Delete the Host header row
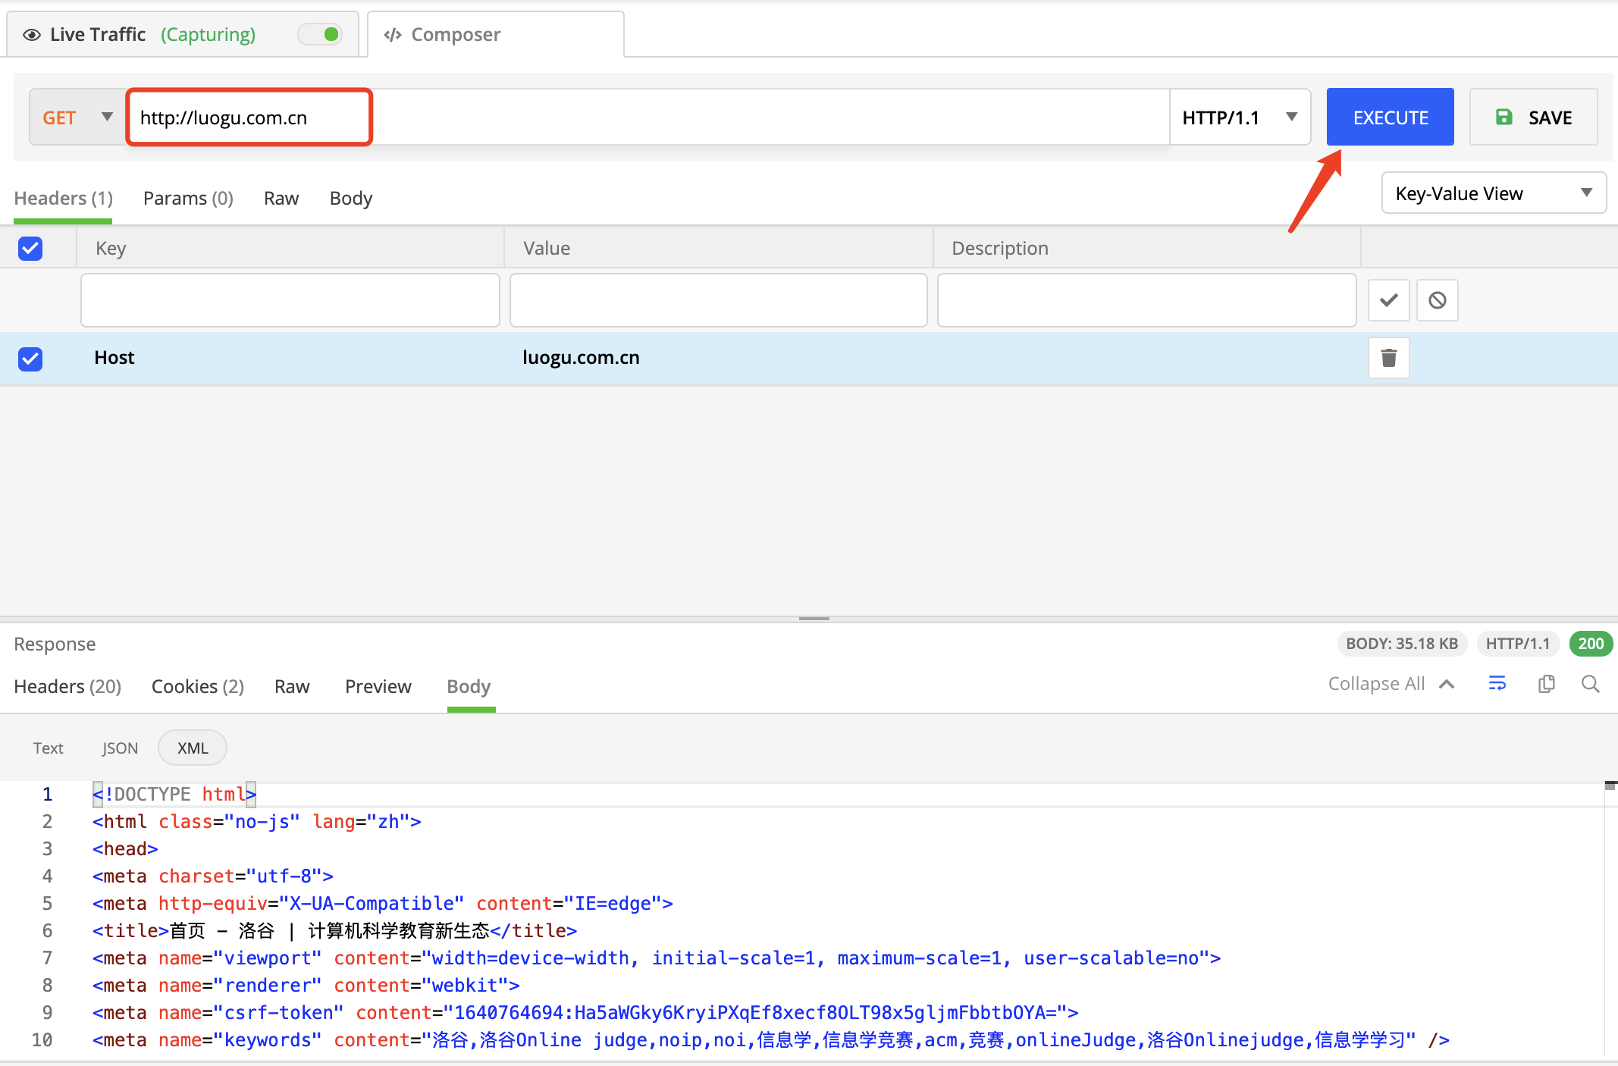 1388,358
